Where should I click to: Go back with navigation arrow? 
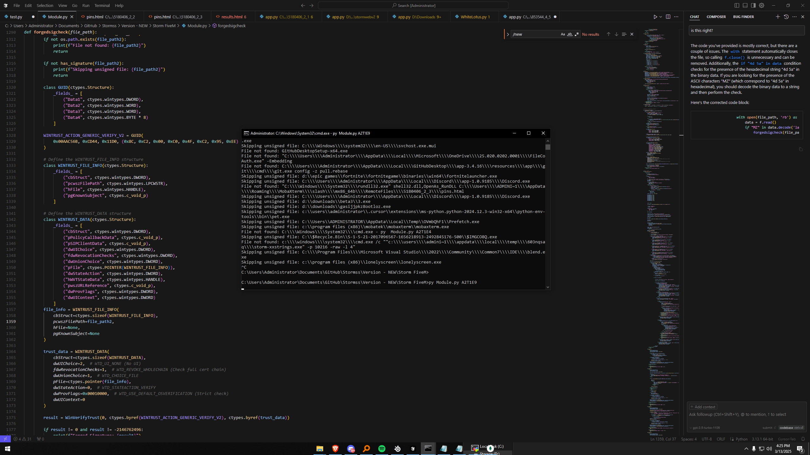tap(303, 5)
